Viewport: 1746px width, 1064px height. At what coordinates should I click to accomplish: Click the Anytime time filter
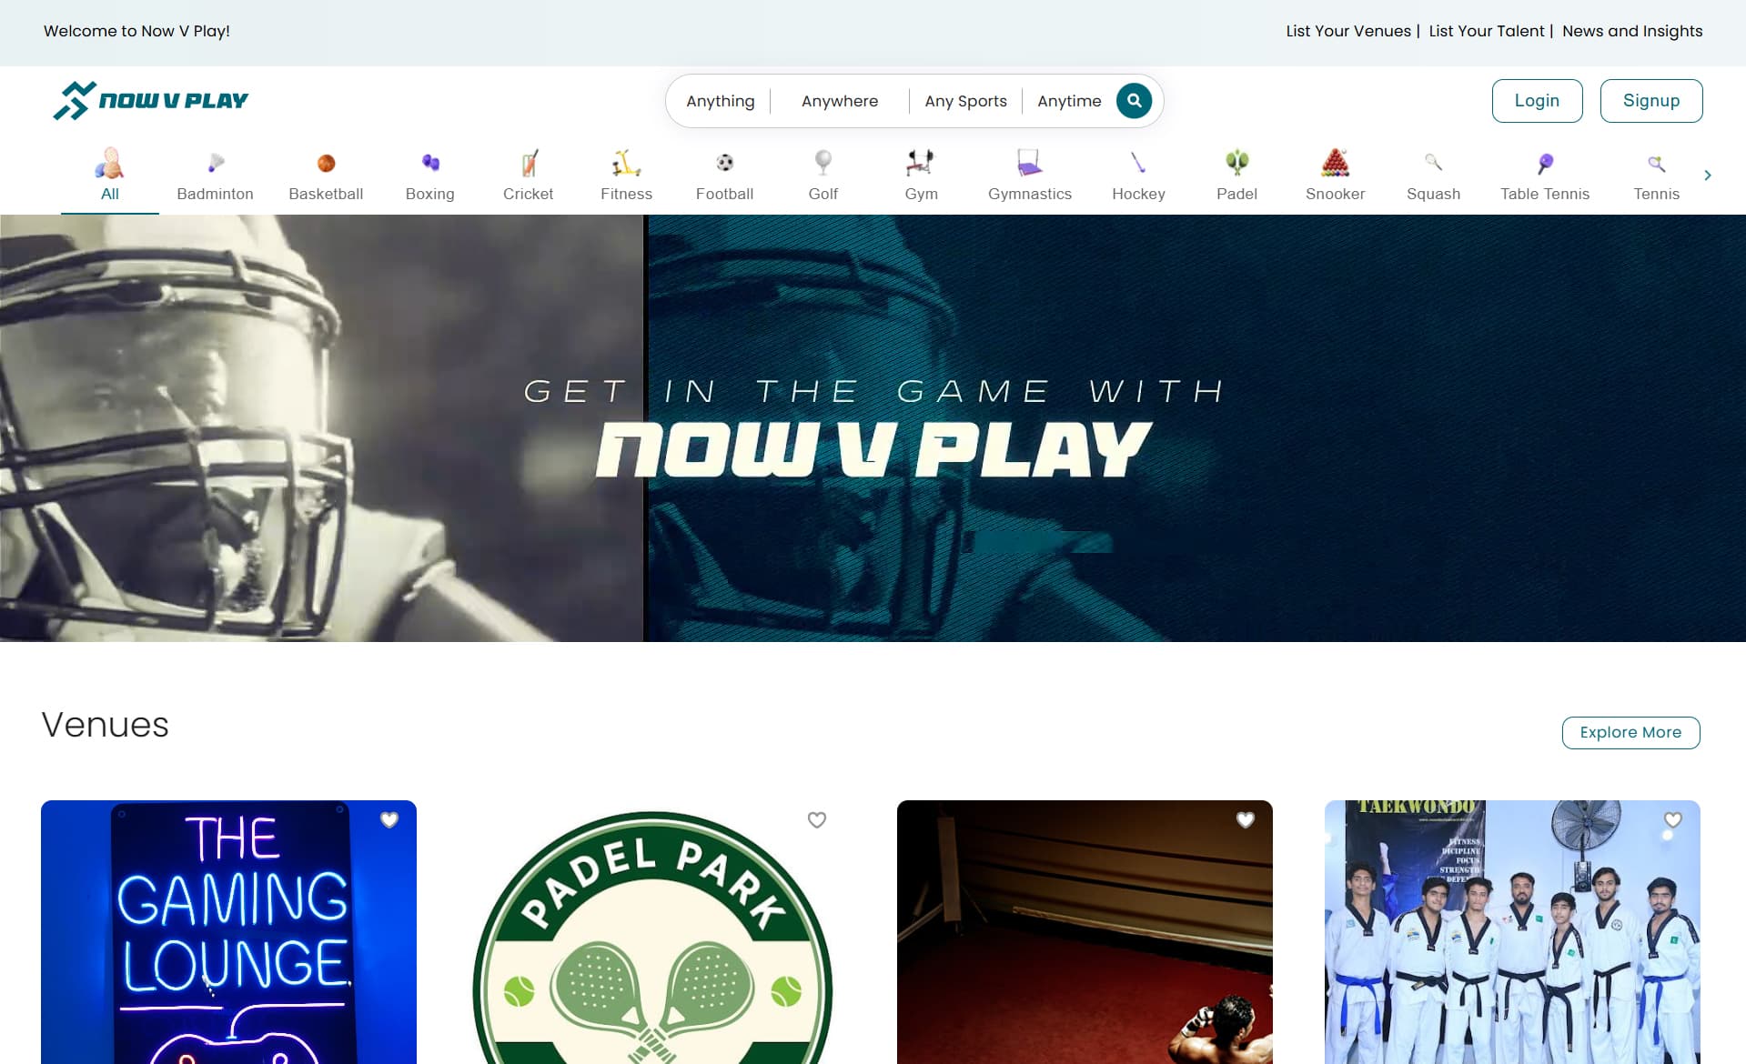click(1069, 100)
